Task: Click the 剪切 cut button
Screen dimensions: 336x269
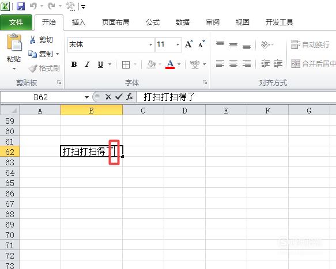Action: pyautogui.click(x=41, y=40)
